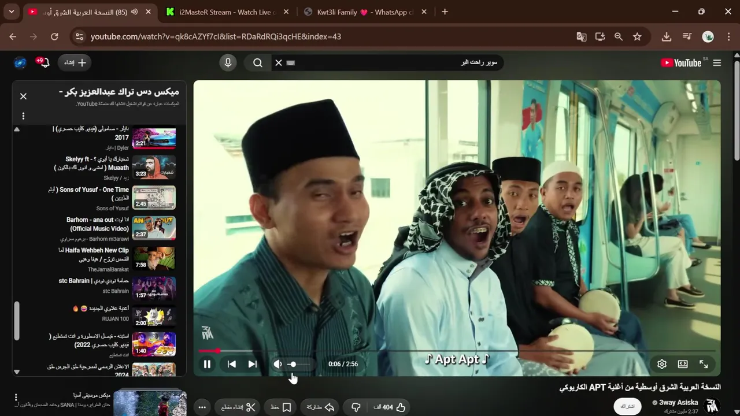Pause the video with the pause button

pos(207,364)
